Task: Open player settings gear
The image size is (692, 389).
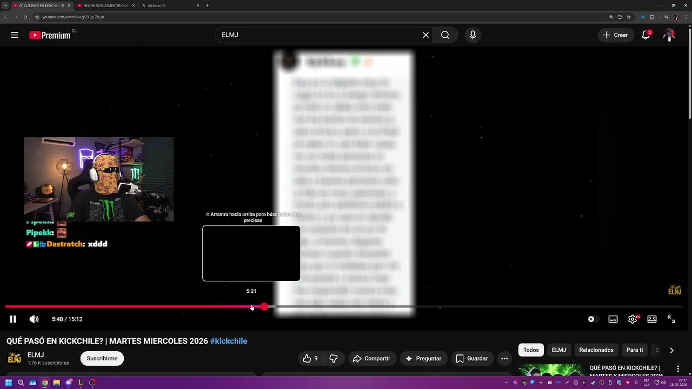Action: coord(633,319)
